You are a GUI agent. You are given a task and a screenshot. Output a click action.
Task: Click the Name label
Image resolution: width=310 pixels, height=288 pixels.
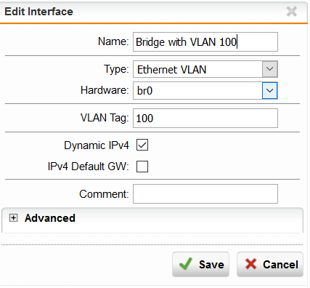pos(113,41)
